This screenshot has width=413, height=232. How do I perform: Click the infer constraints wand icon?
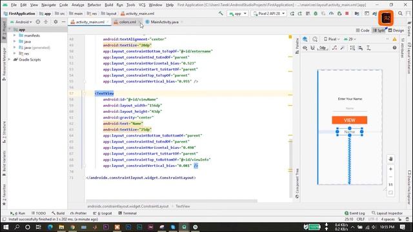tap(342, 48)
